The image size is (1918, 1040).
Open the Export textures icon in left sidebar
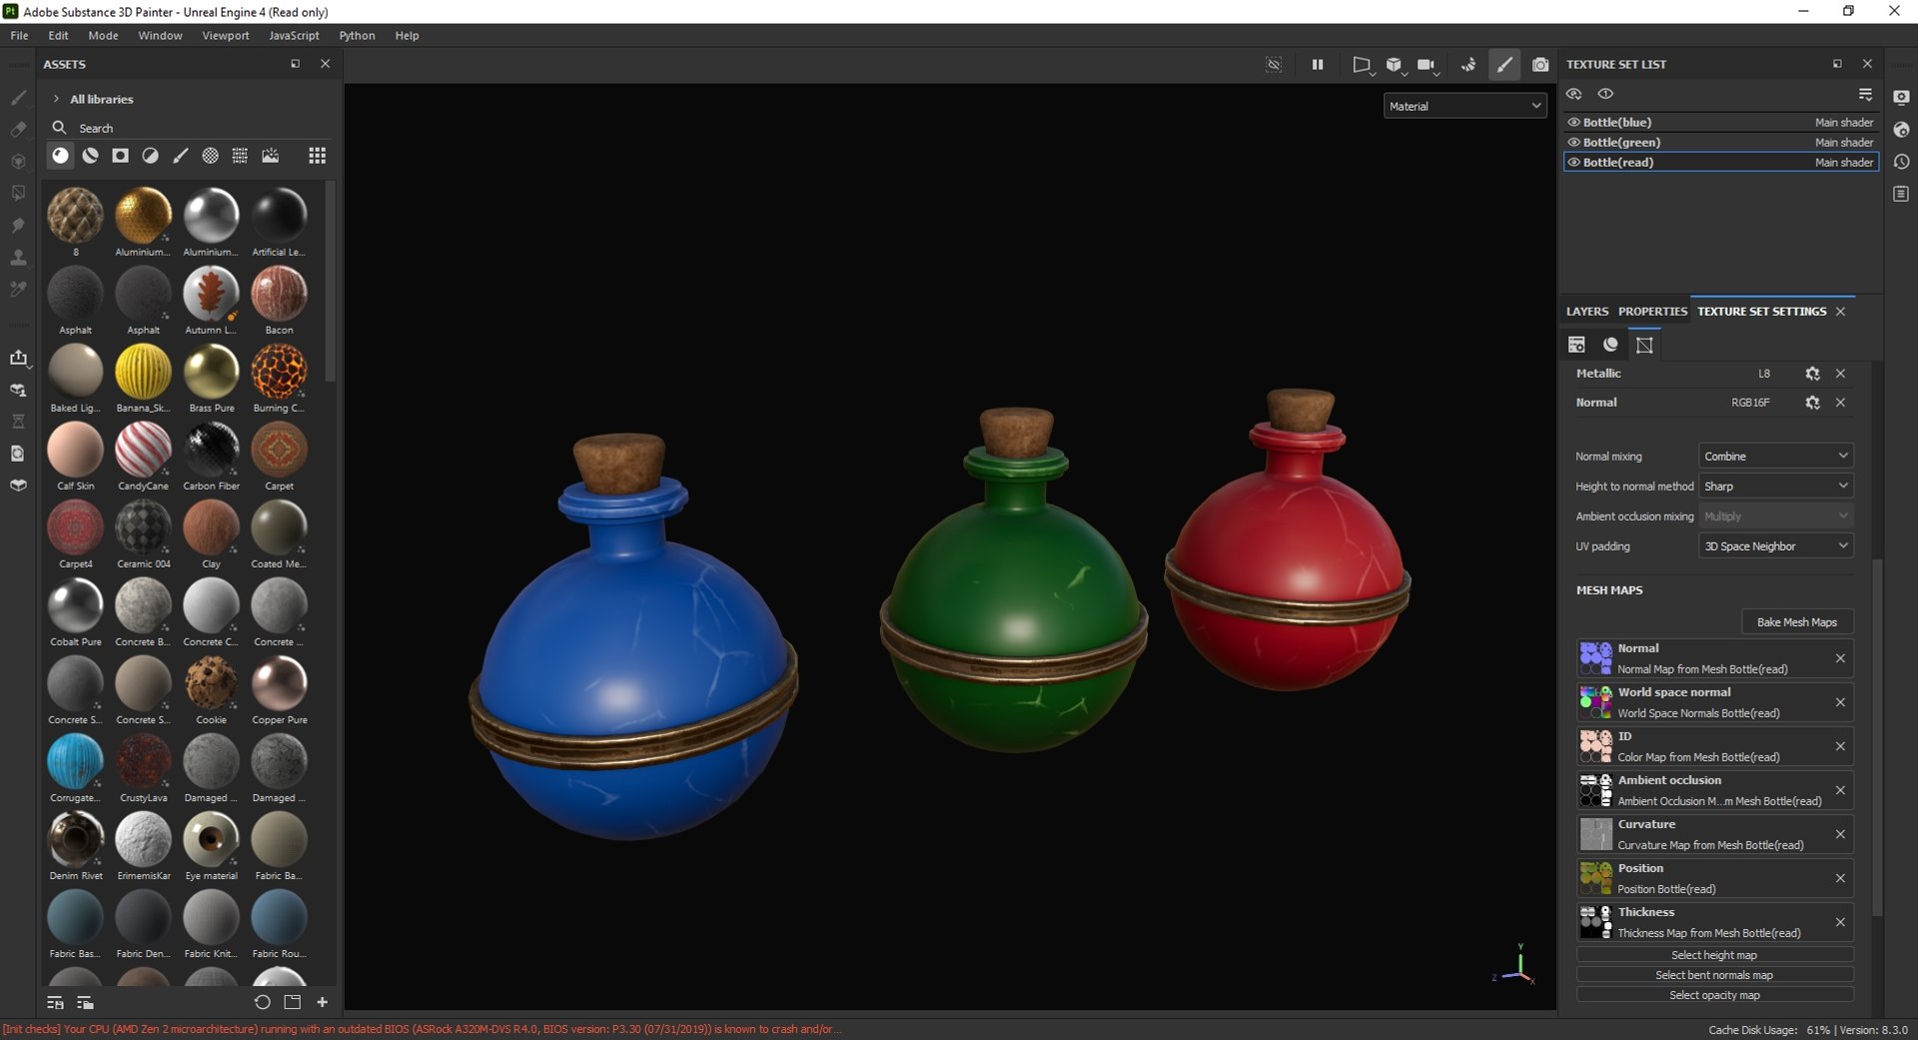click(x=18, y=358)
